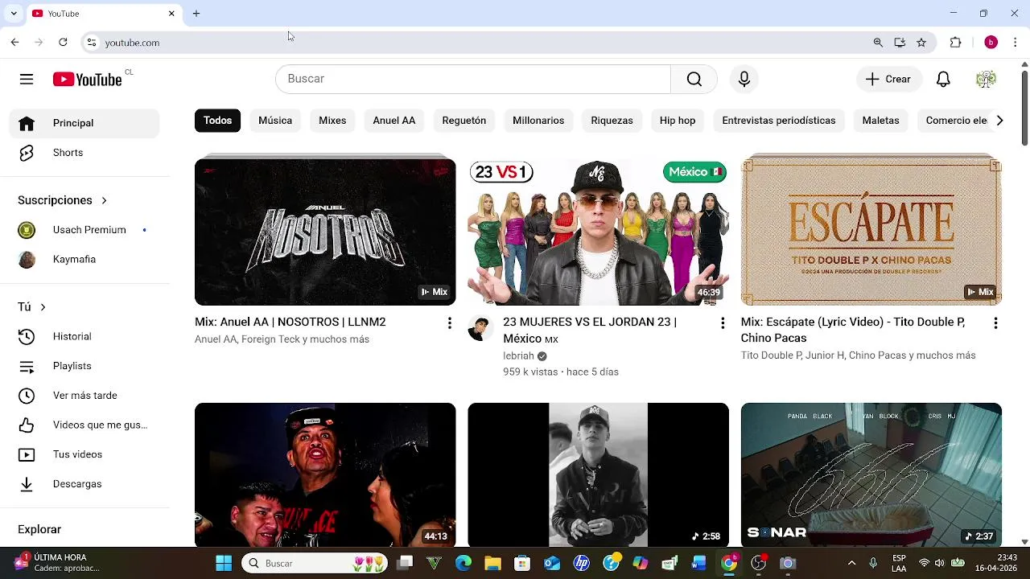Open Tus videos in the sidebar
1030x579 pixels.
pyautogui.click(x=84, y=454)
